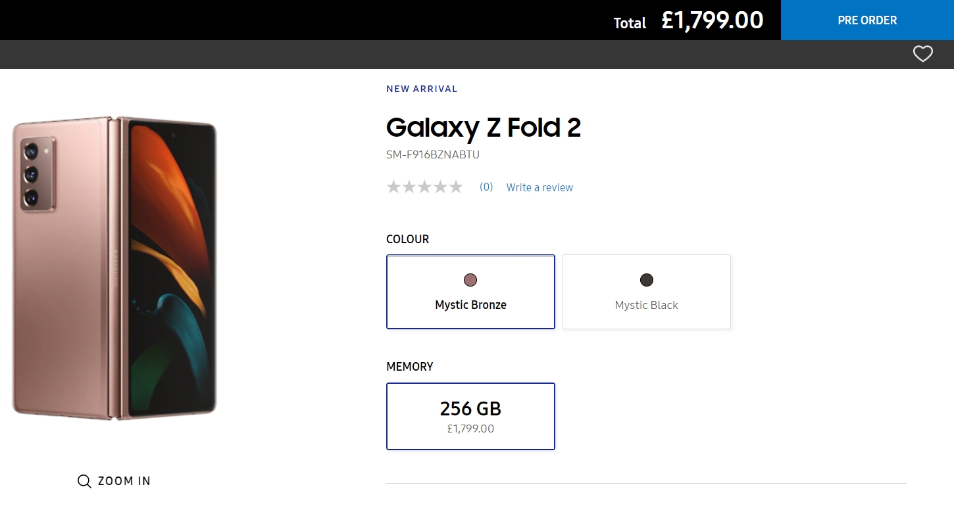The height and width of the screenshot is (512, 954).
Task: Give five stars with last star
Action: point(455,187)
